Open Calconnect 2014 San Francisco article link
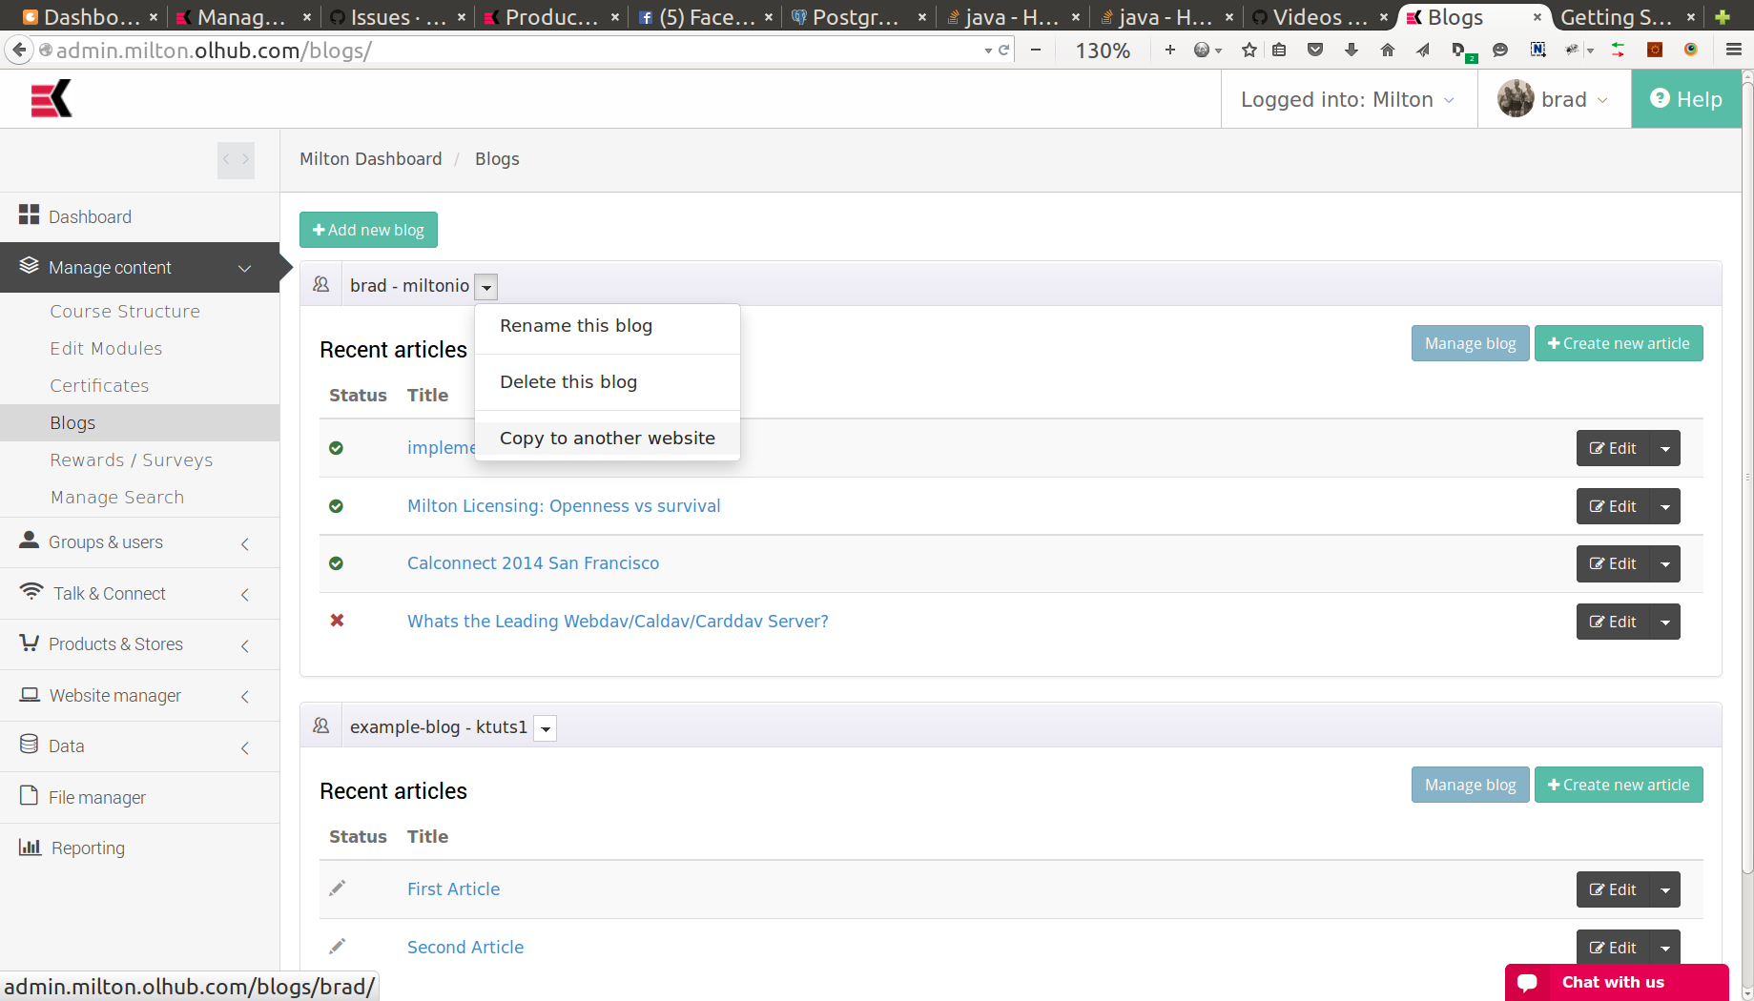Viewport: 1754px width, 1001px height. point(533,563)
